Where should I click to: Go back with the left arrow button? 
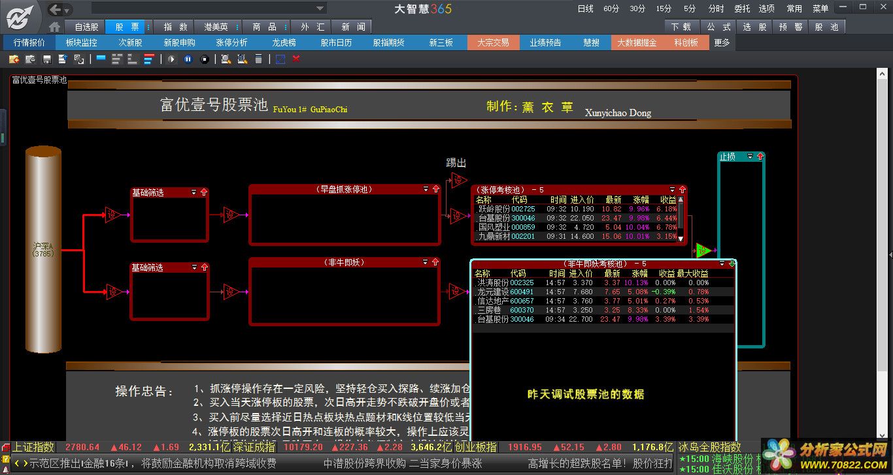56,9
